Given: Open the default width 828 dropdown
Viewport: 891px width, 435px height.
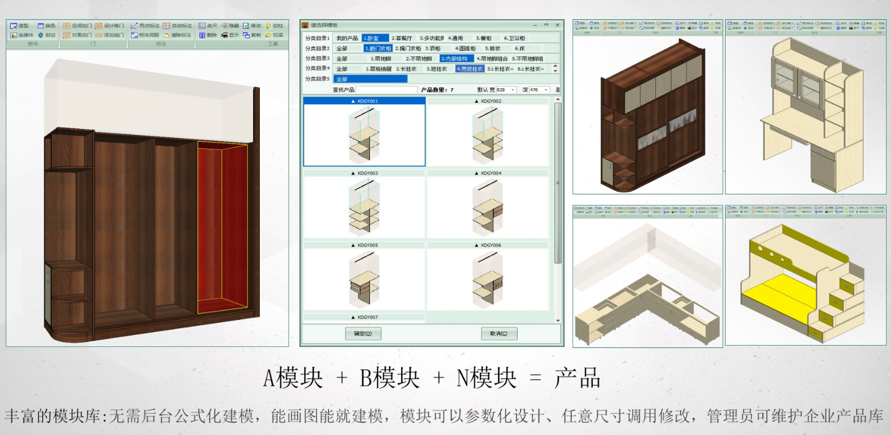Looking at the screenshot, I should click(513, 90).
